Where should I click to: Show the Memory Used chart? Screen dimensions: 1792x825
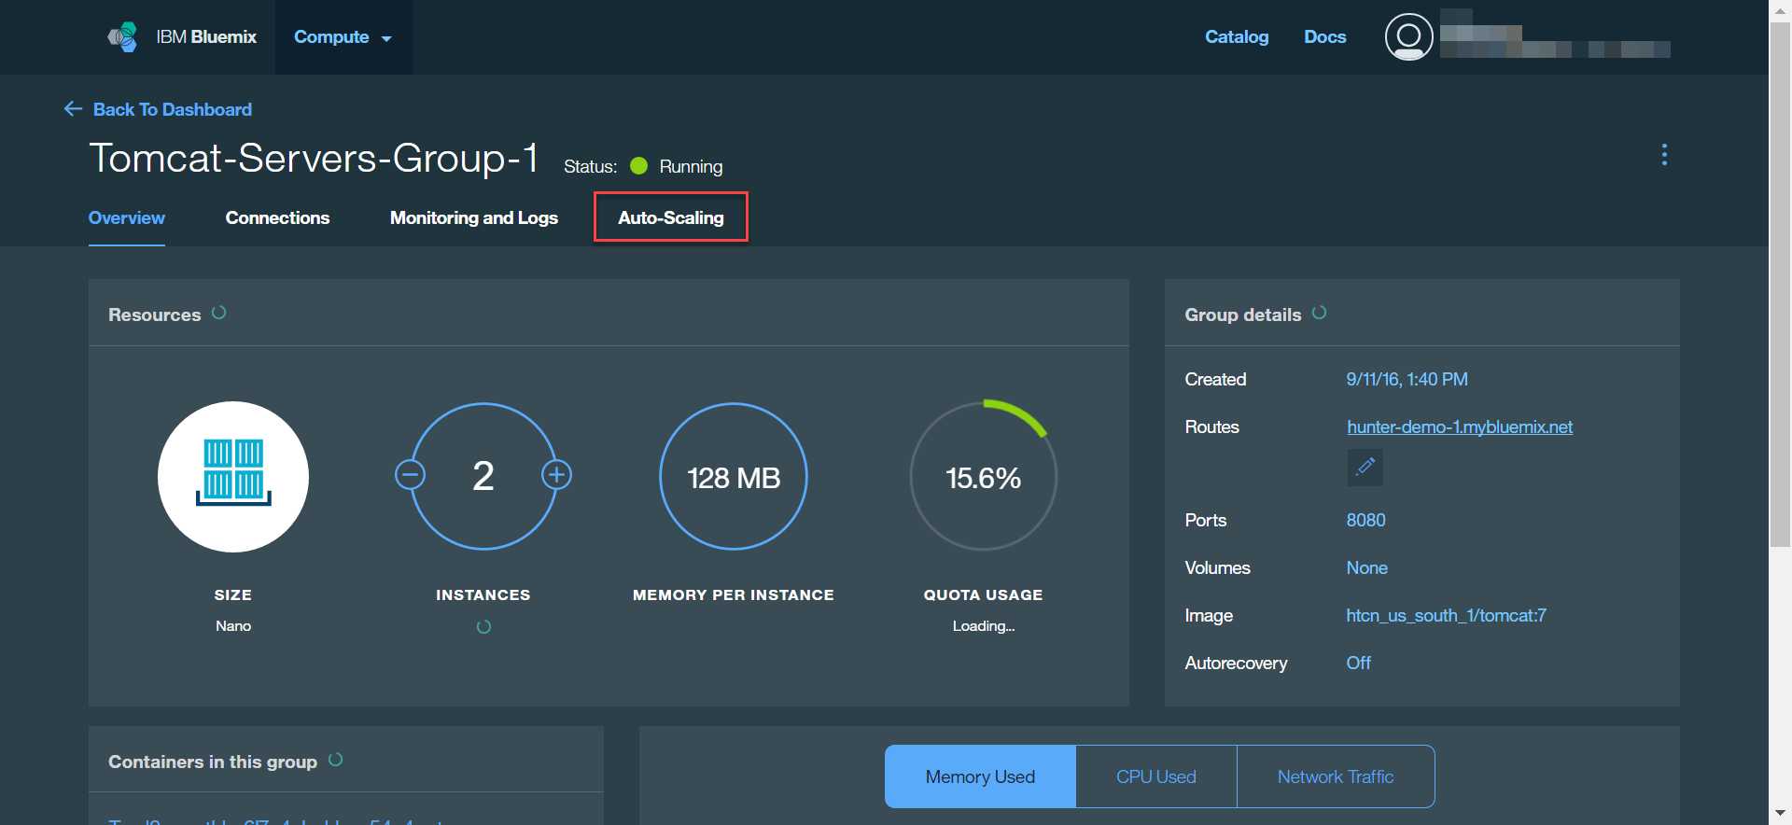point(980,776)
